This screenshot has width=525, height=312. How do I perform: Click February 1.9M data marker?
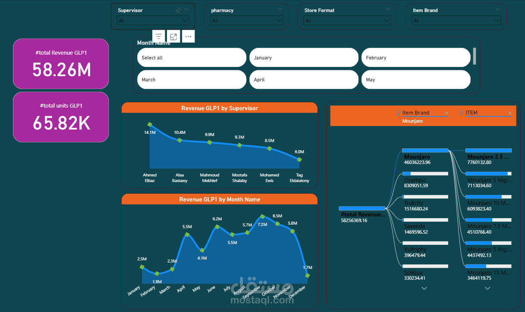pos(157,274)
